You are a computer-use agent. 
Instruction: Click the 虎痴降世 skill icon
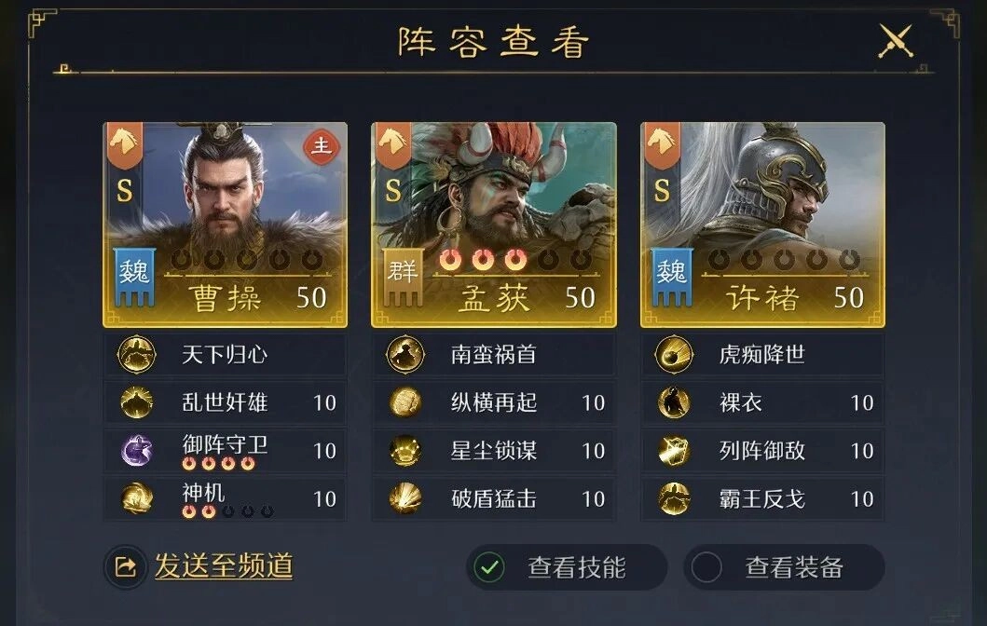[x=674, y=354]
